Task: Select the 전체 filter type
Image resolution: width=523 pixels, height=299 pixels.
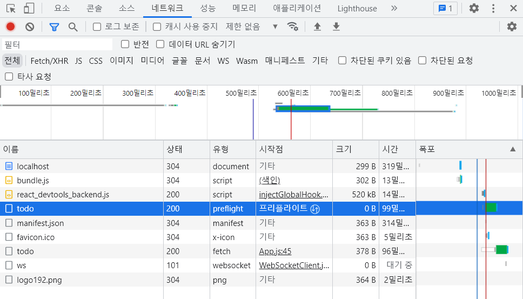Action: coord(12,61)
